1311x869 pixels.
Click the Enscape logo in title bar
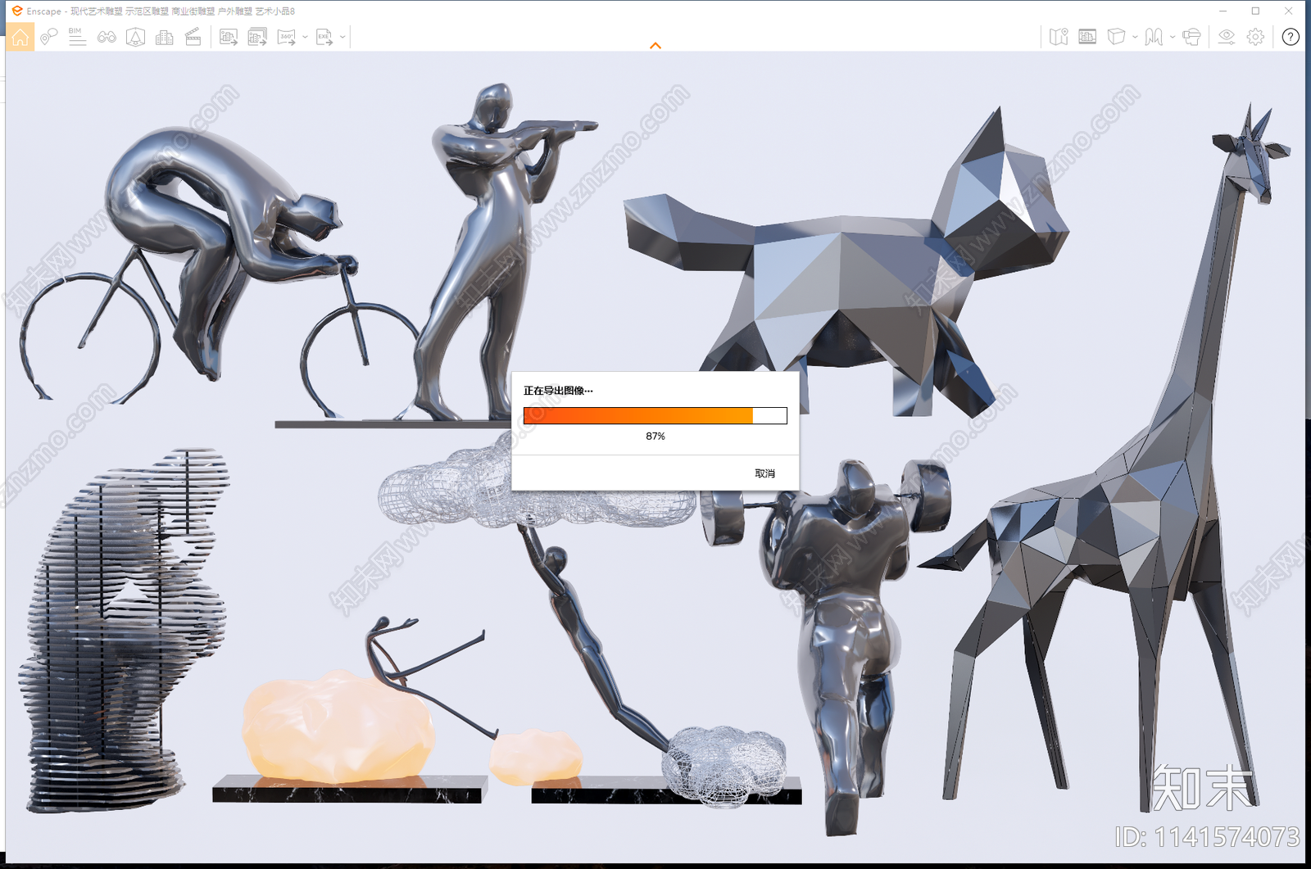tap(16, 11)
